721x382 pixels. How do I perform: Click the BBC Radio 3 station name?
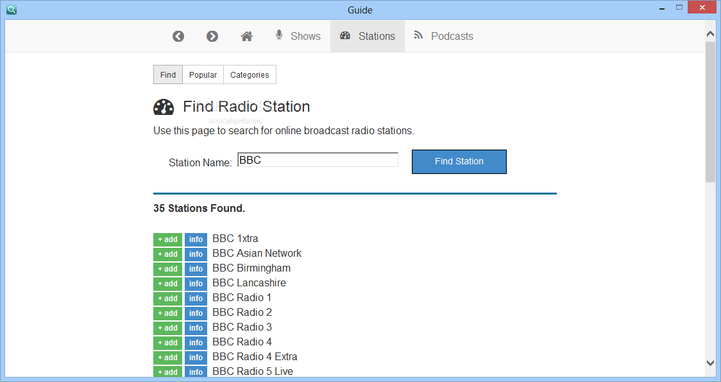242,327
